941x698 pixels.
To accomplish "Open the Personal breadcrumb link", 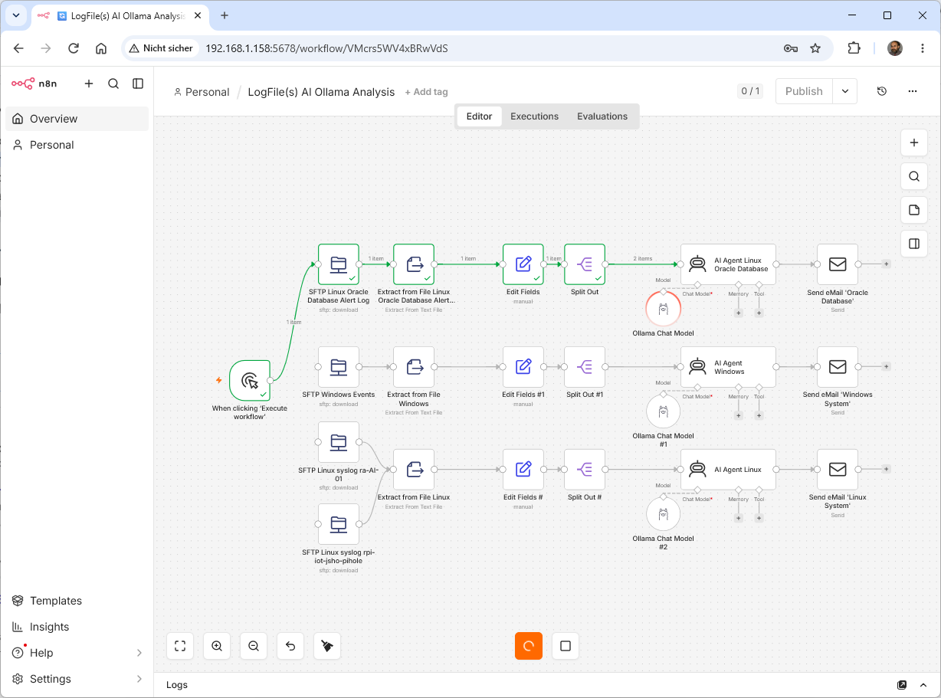I will click(202, 92).
